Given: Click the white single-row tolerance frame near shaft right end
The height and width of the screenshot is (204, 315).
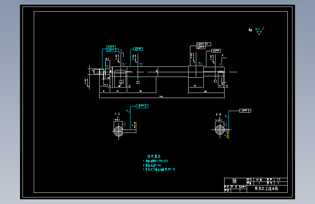Looking at the screenshot, I should 216,51.
